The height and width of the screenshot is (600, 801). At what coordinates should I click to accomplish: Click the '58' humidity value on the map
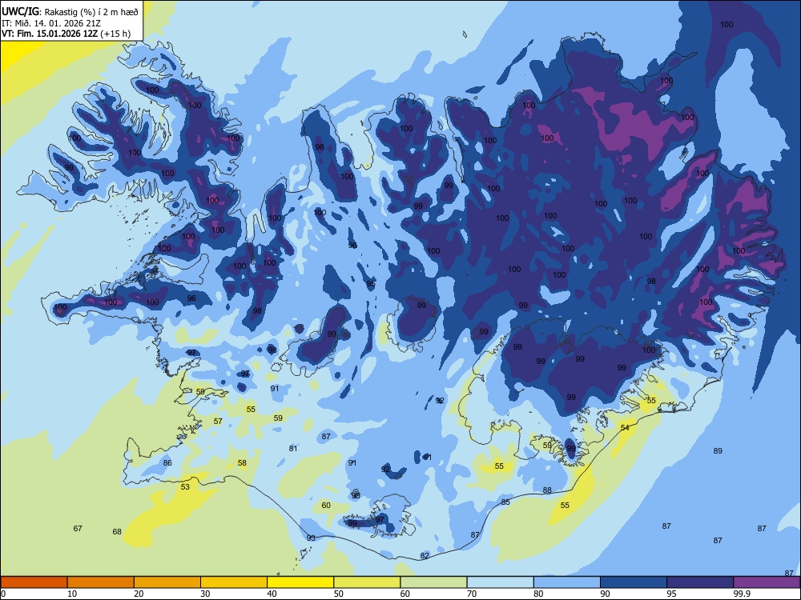242,462
